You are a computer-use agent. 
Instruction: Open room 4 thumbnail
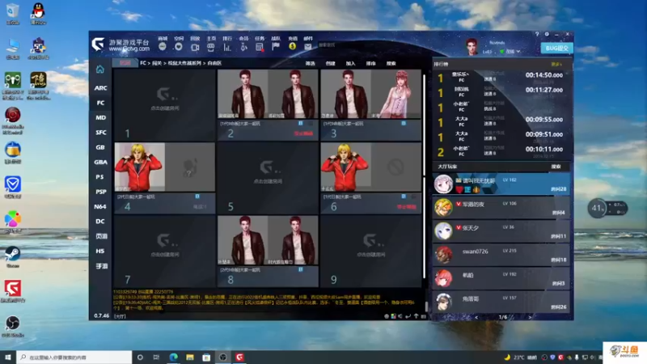point(165,167)
